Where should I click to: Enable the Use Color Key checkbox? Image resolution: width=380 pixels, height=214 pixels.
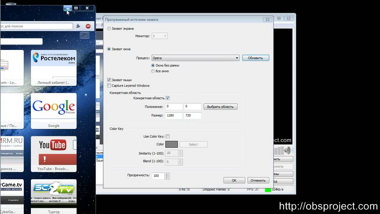click(x=167, y=136)
